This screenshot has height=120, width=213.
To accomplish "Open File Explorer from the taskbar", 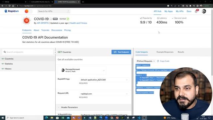I will point(52,118).
